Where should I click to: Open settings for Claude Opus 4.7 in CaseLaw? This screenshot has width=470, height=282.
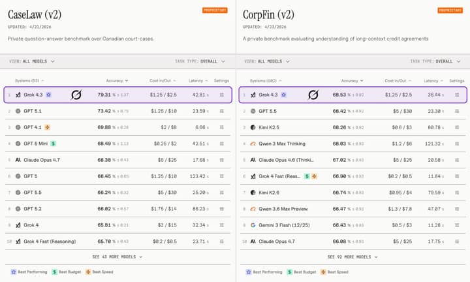[x=222, y=160]
